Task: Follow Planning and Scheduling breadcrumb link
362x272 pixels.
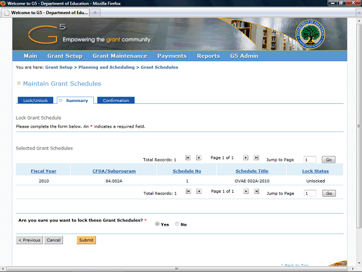Action: (x=106, y=67)
